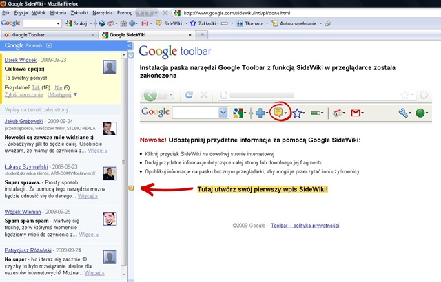This screenshot has width=441, height=282.
Task: Open Jakub Grabowski's profile link
Action: pyautogui.click(x=24, y=121)
